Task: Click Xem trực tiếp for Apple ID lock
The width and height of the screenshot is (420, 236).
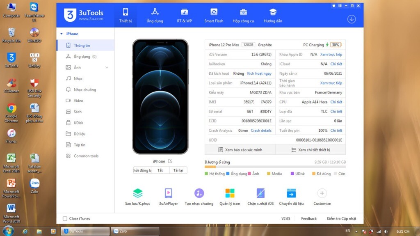Action: click(x=331, y=55)
